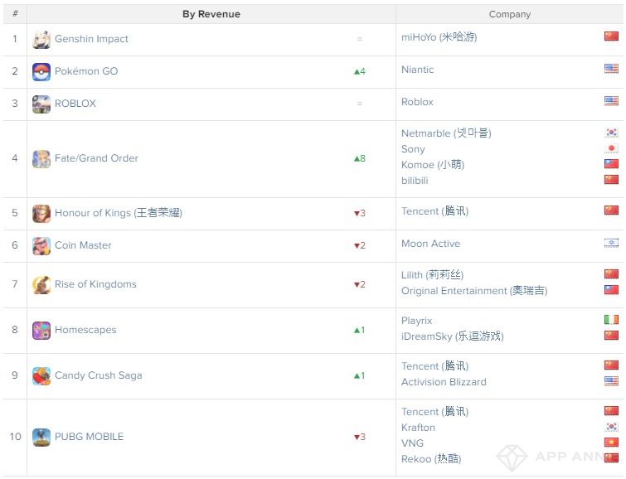Click the China flag next to bilibili

click(x=611, y=180)
